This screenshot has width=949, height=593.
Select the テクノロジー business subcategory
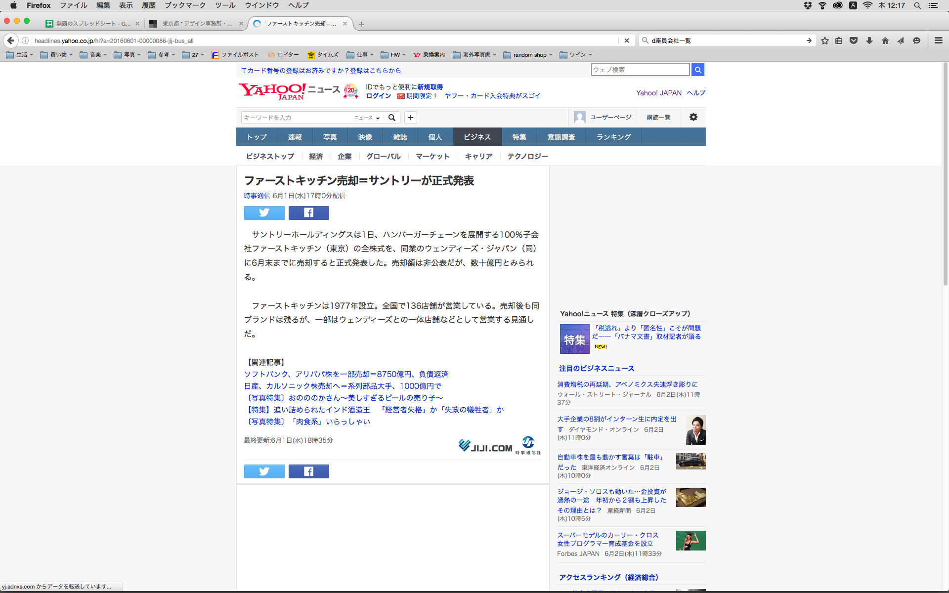tap(527, 156)
